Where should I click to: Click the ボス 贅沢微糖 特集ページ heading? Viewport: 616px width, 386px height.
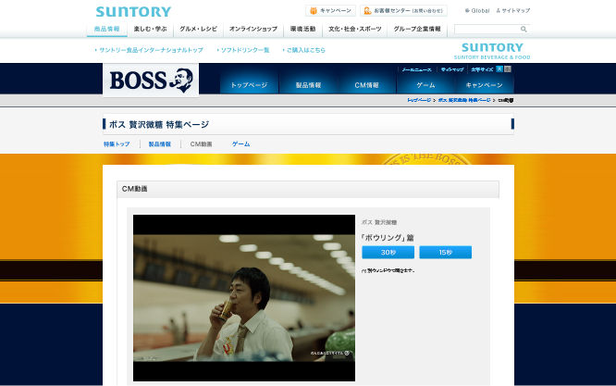tap(159, 125)
